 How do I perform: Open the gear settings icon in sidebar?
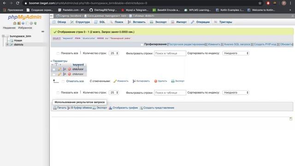(x=31, y=24)
